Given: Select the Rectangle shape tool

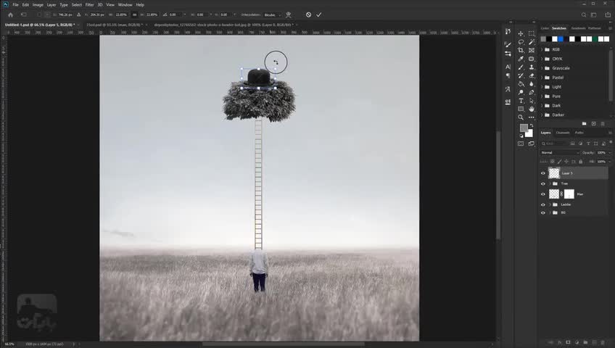Looking at the screenshot, I should coord(521,109).
